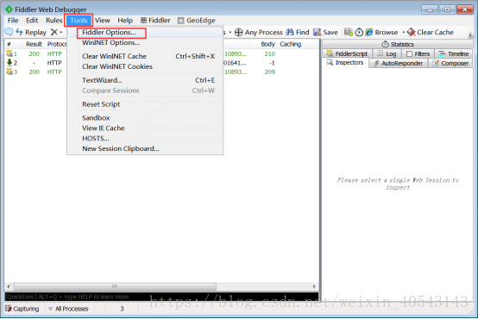Switch to the Log tab
This screenshot has width=478, height=319.
pyautogui.click(x=387, y=53)
